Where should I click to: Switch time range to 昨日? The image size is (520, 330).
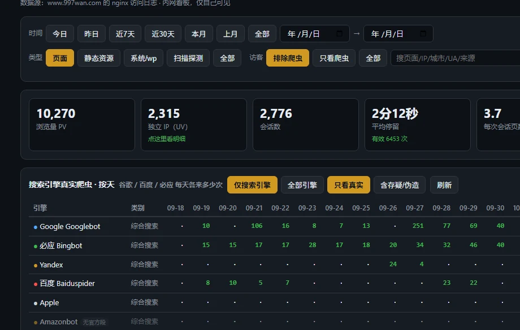pos(91,34)
